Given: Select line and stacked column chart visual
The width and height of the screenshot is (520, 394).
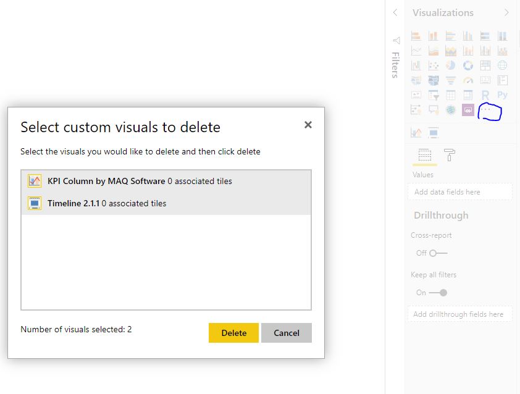Looking at the screenshot, I should tap(468, 51).
